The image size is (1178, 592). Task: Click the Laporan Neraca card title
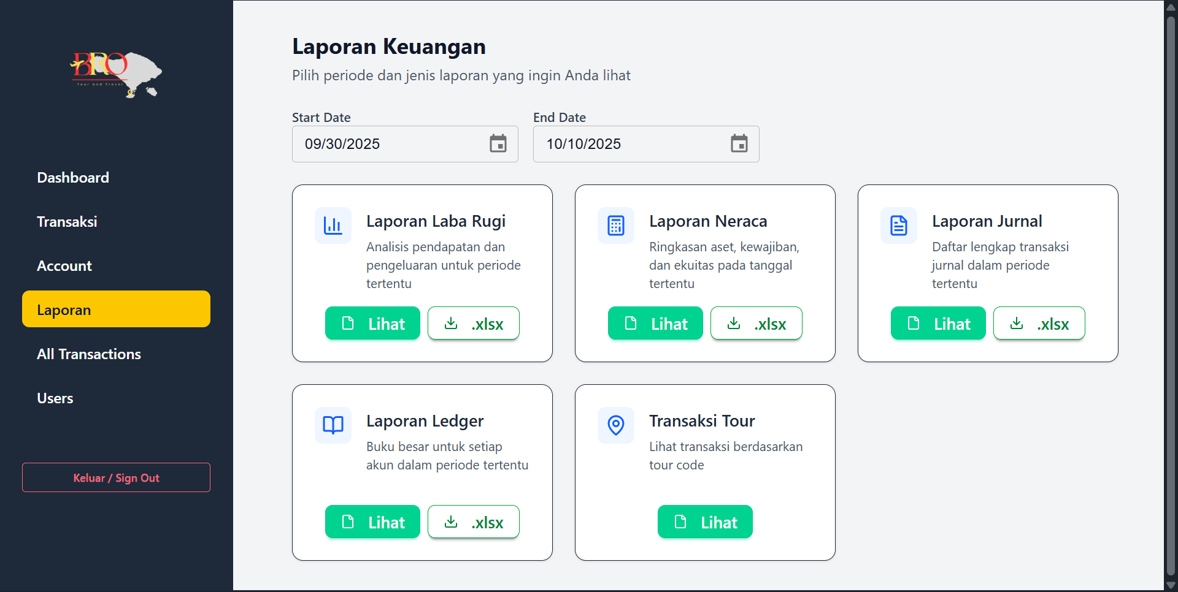tap(708, 221)
